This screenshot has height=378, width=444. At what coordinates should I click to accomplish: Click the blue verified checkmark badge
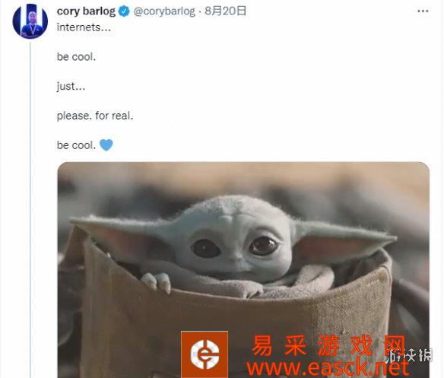[x=124, y=11]
